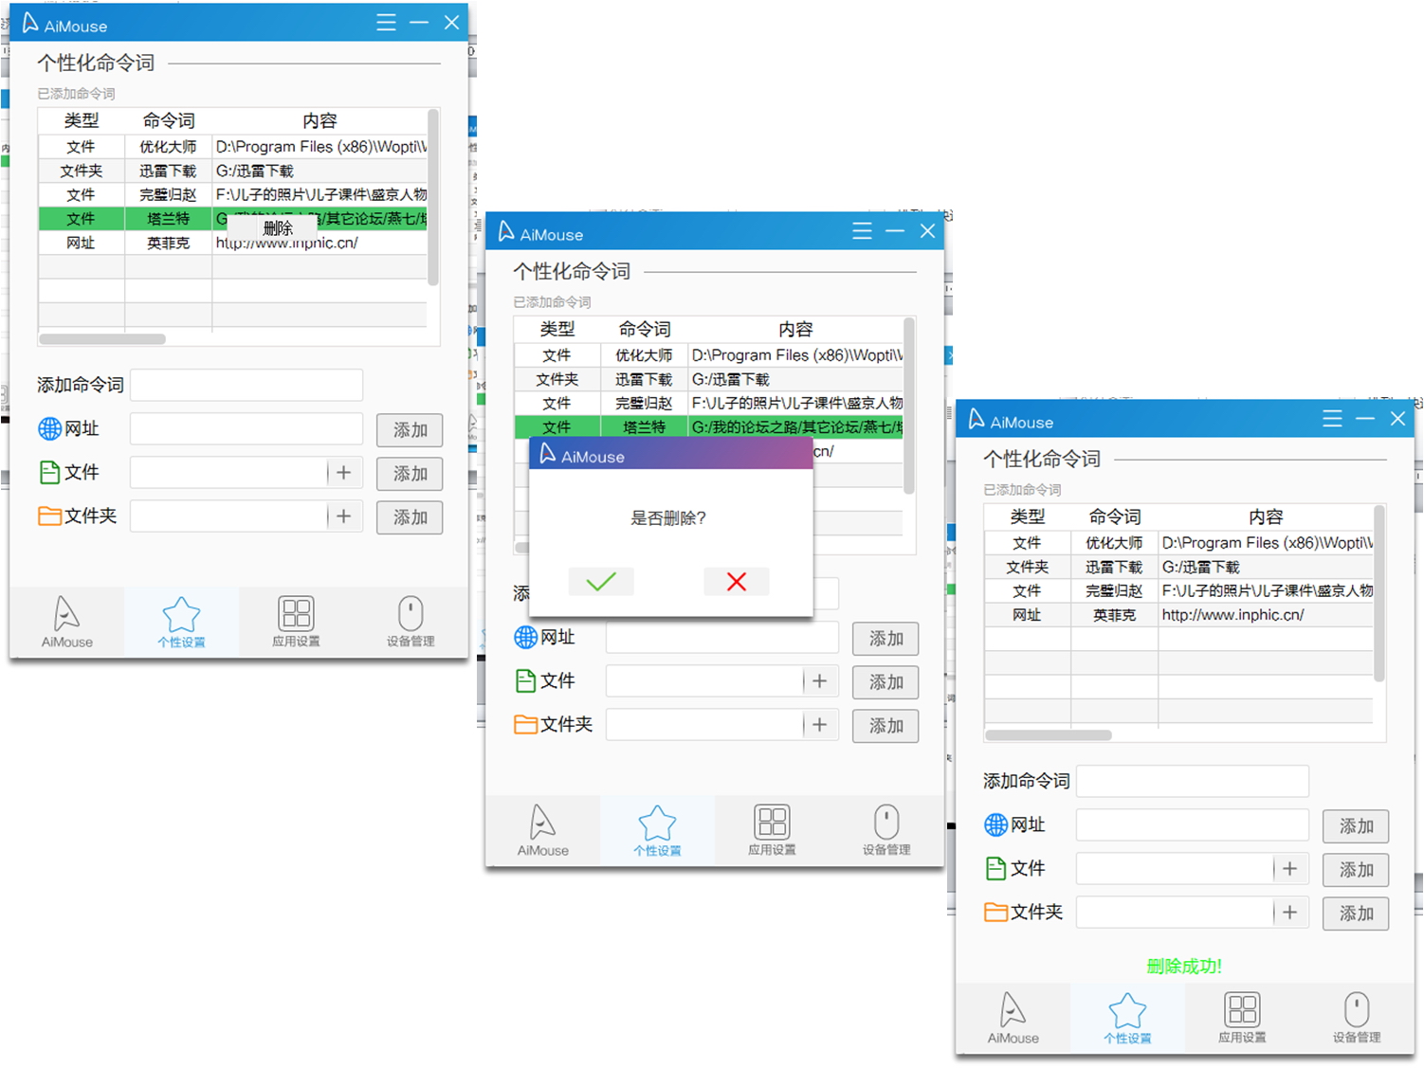Click plus beside 文件 field in 删除成功 window

pyautogui.click(x=1289, y=869)
